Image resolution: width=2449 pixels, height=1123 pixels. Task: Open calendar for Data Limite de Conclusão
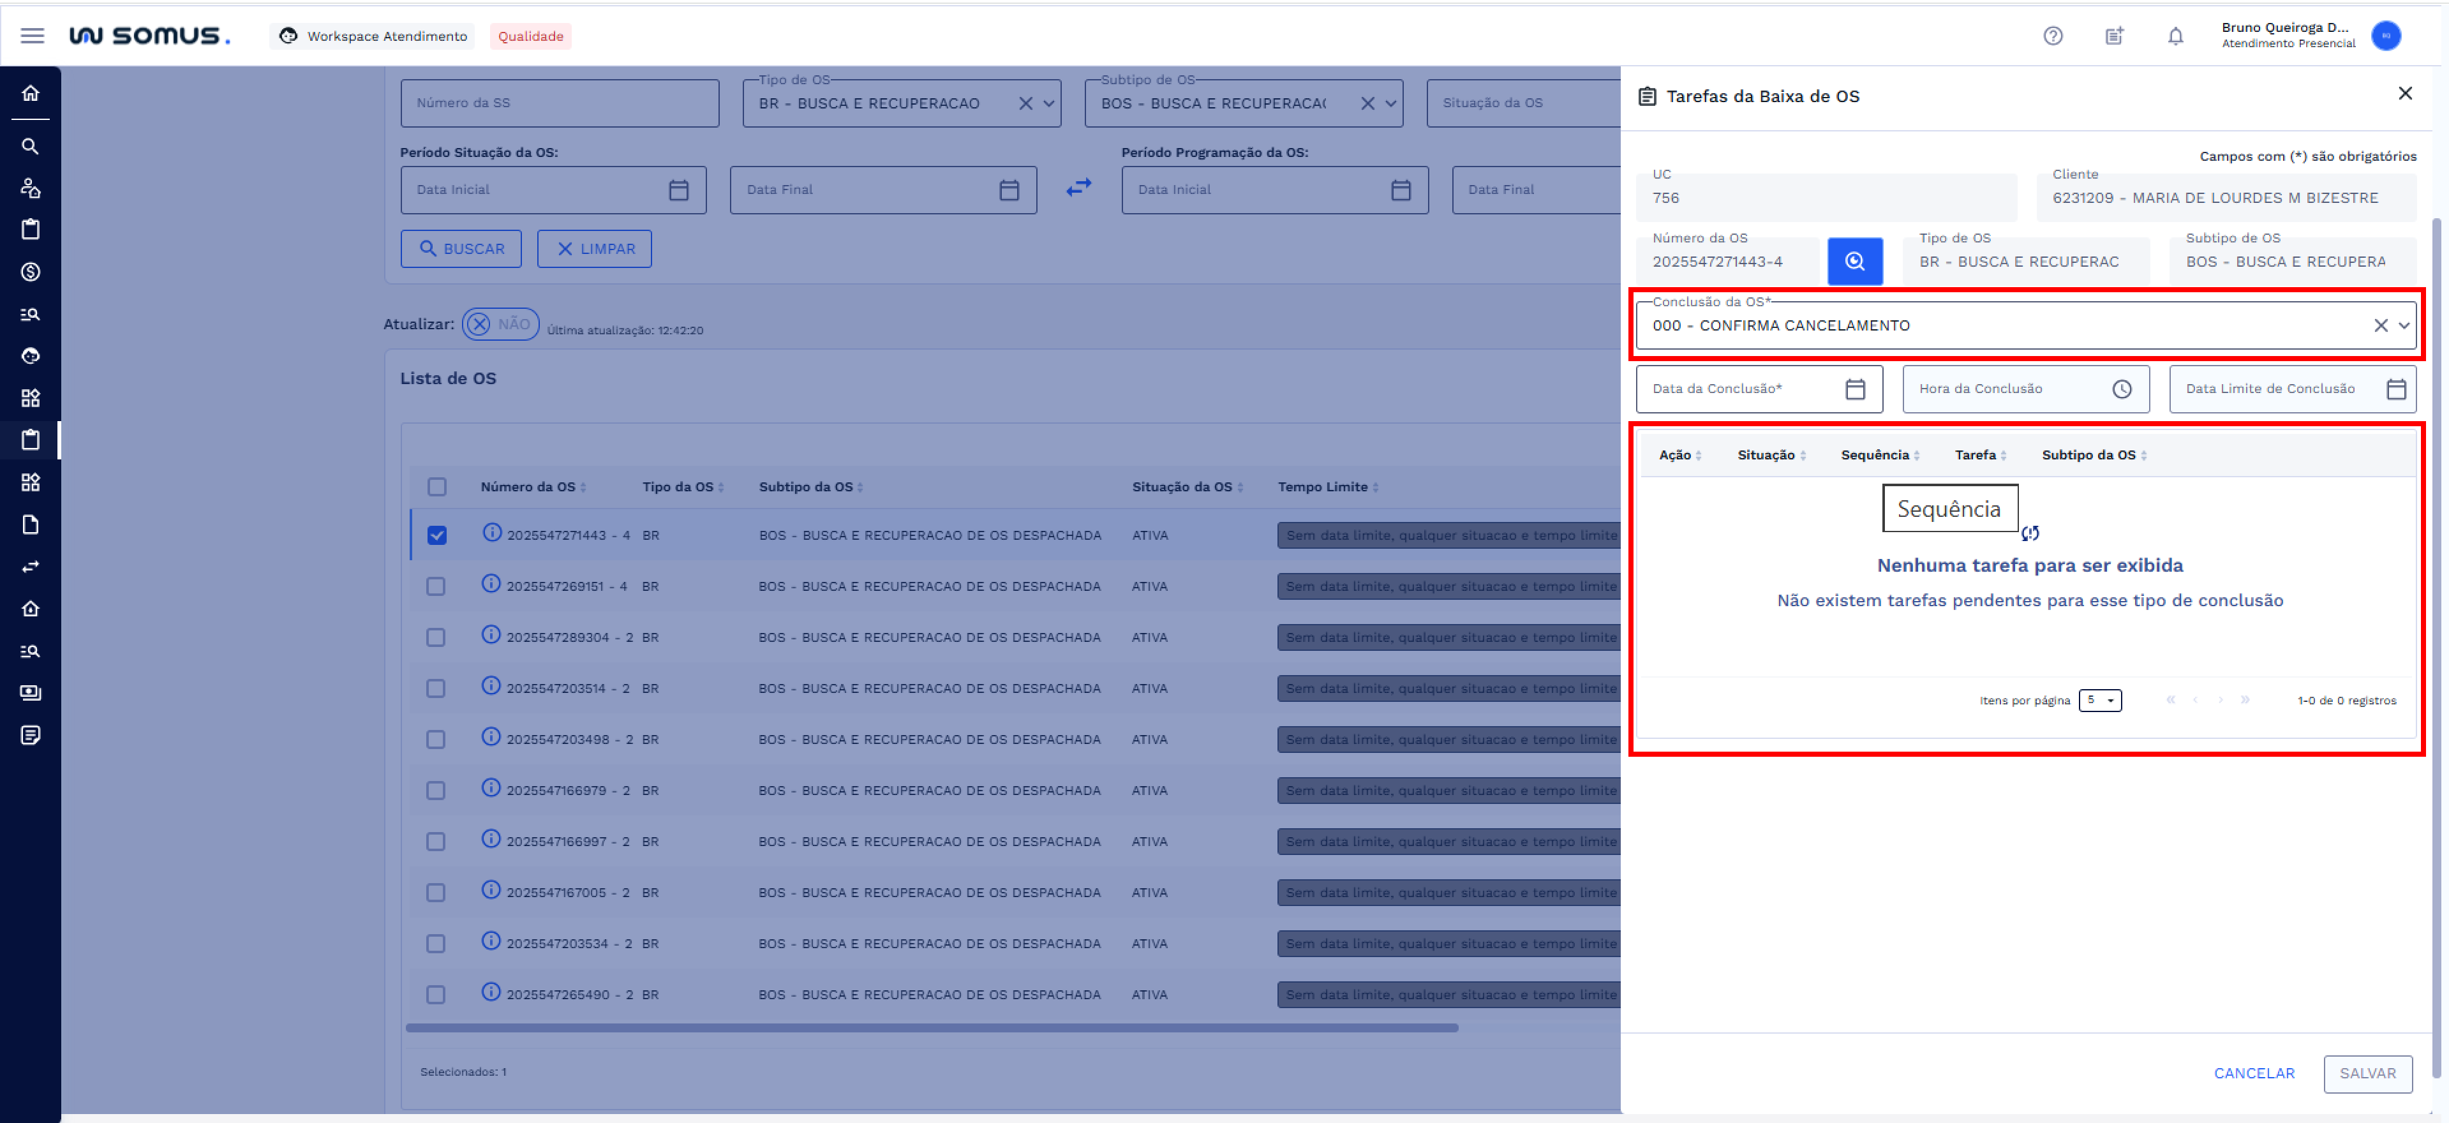point(2396,389)
